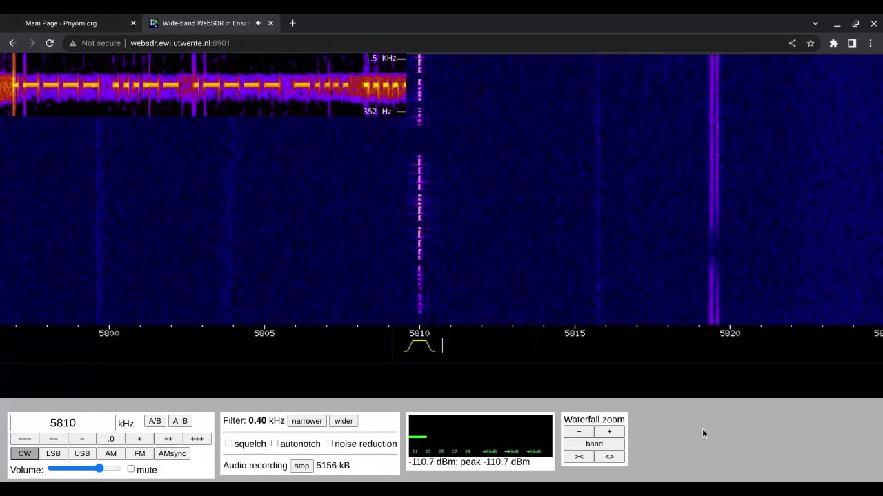Zoom in waterfall with plus button
This screenshot has width=883, height=496.
(609, 431)
